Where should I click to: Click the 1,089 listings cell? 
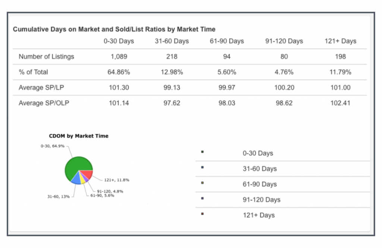pyautogui.click(x=119, y=57)
